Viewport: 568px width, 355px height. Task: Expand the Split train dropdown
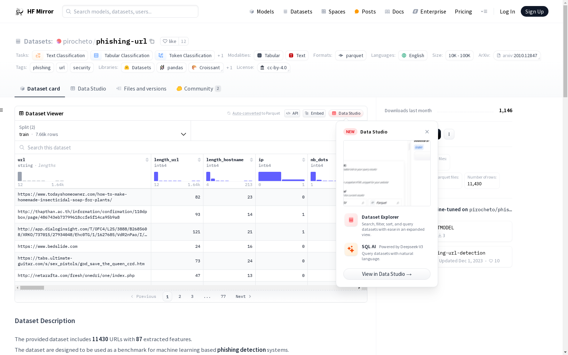tap(103, 131)
